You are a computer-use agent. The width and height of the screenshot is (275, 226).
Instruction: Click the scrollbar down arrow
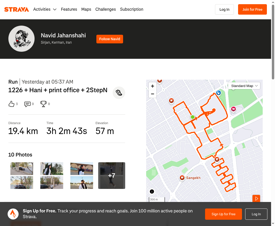tap(273, 224)
